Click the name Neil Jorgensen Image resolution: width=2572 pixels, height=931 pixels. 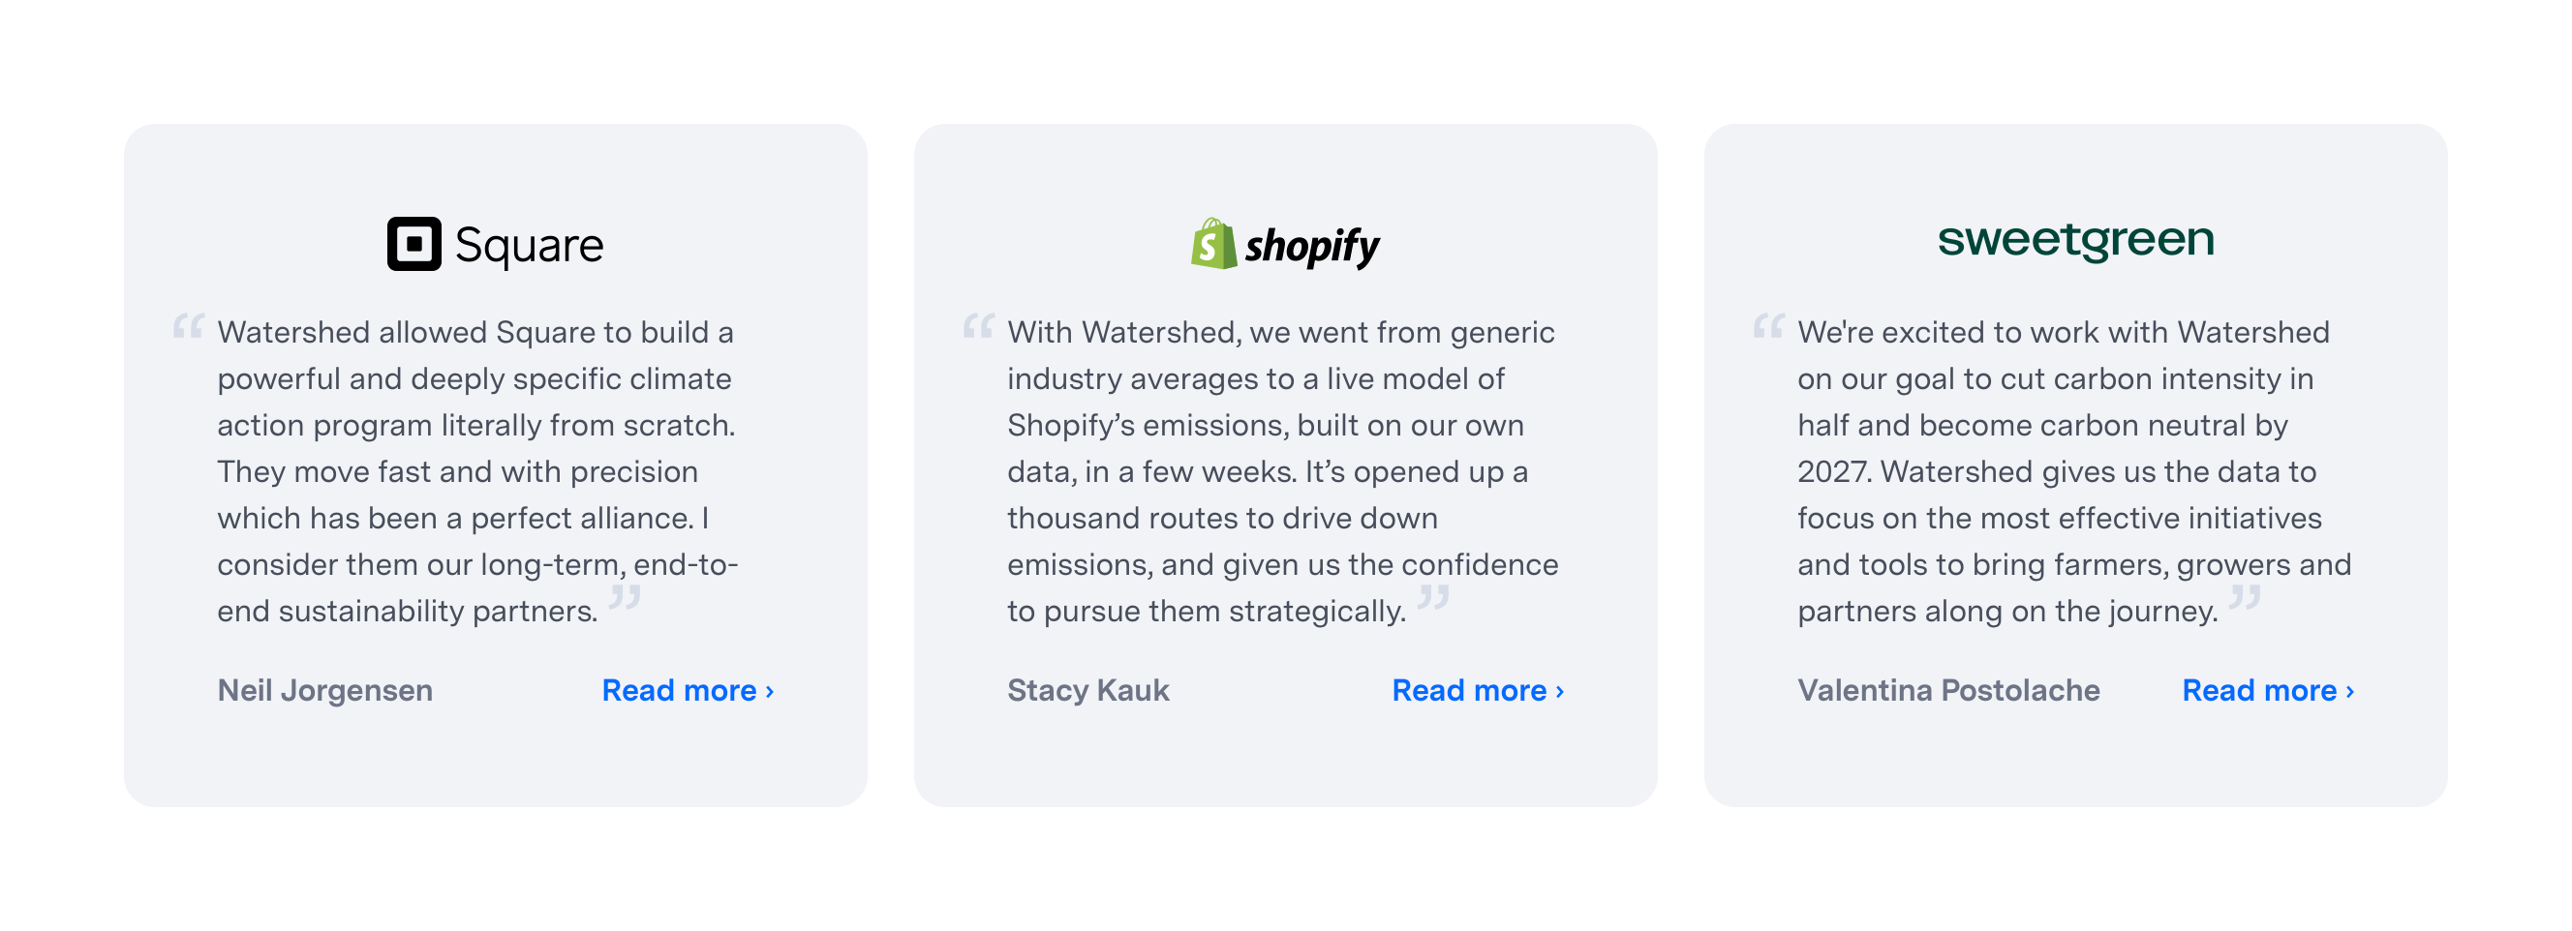pyautogui.click(x=325, y=691)
